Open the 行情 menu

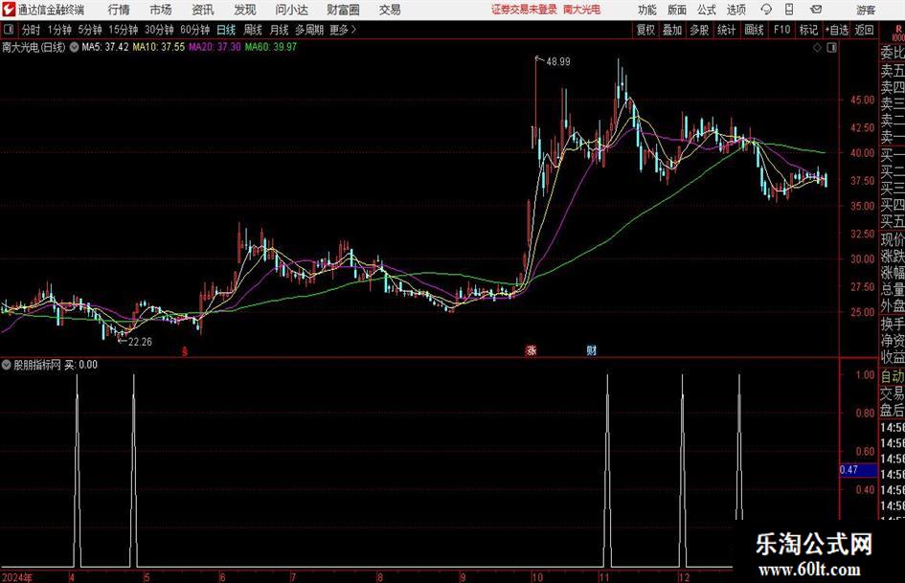coord(119,10)
